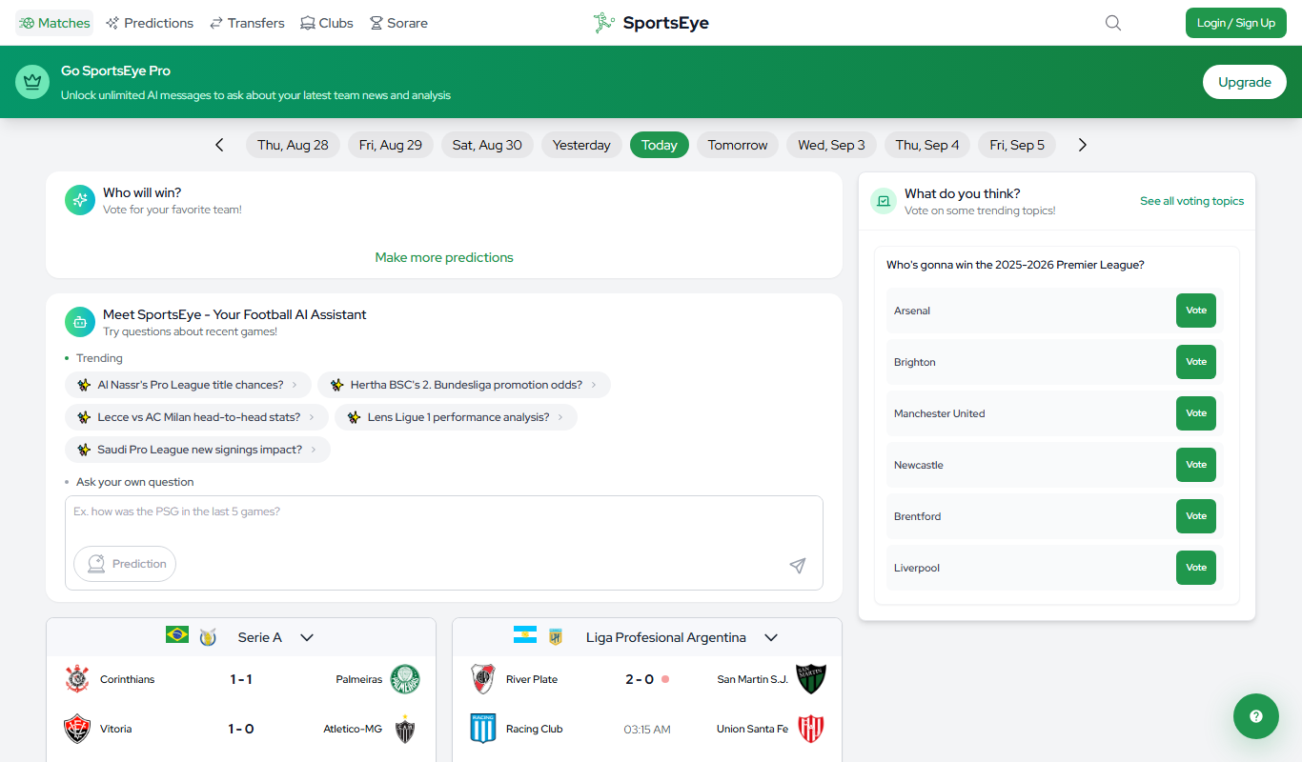Select the Yesterday date tab

click(x=581, y=145)
